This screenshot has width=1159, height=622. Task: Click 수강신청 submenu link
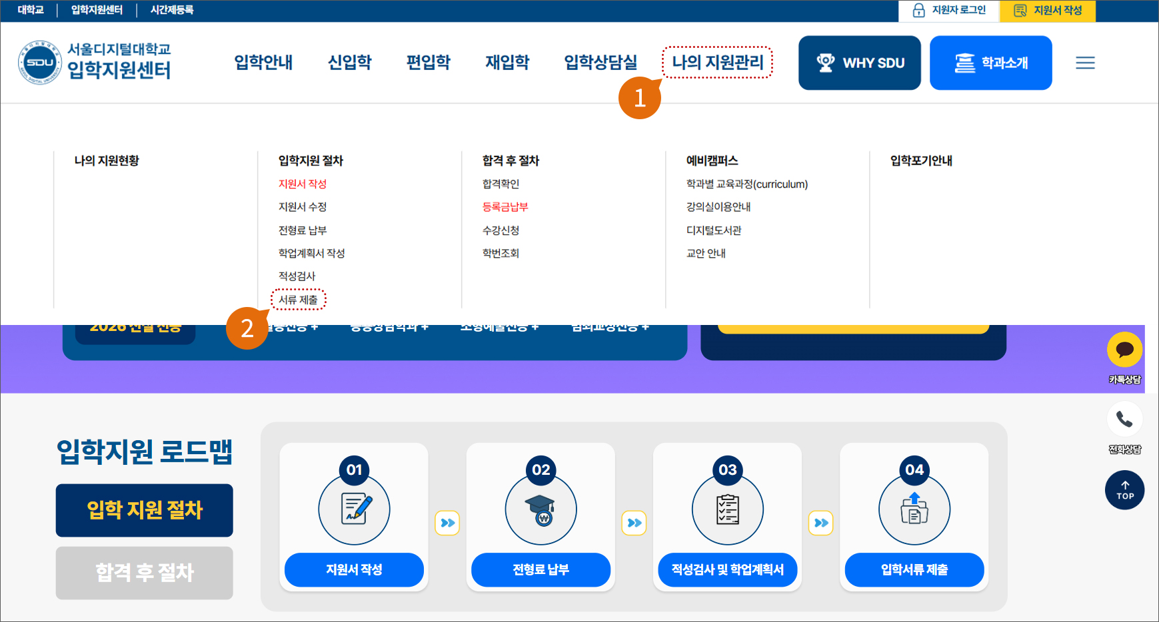(x=501, y=230)
